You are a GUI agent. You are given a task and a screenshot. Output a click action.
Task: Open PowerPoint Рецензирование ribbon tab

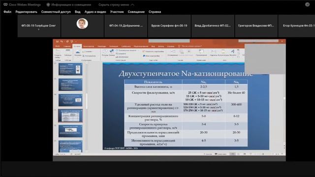(141, 46)
